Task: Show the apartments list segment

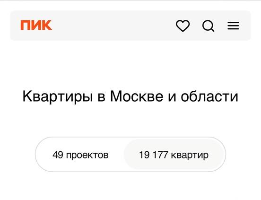Action: pos(174,155)
